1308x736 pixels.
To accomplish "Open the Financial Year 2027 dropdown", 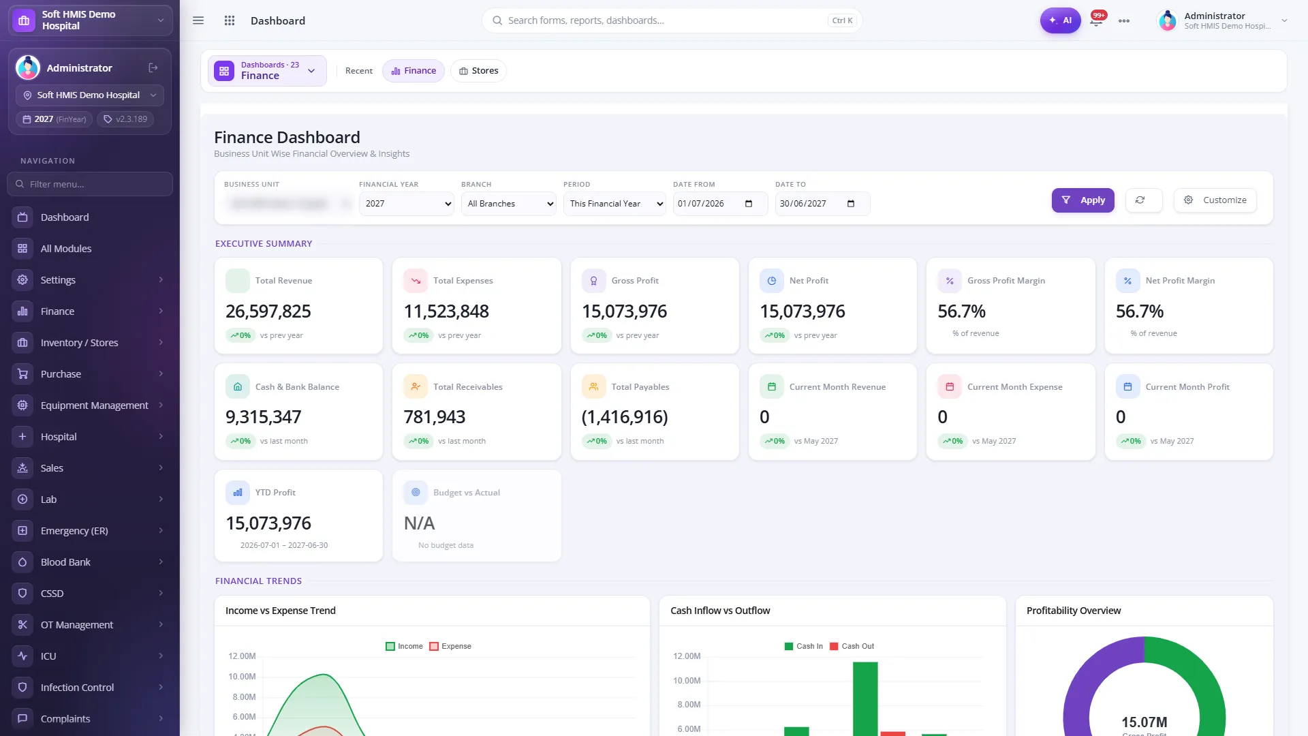I will [407, 204].
